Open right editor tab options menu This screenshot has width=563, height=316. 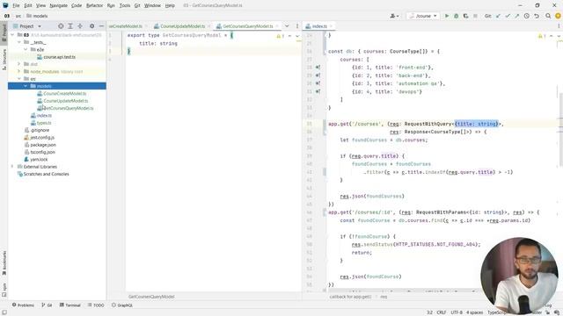(x=559, y=26)
